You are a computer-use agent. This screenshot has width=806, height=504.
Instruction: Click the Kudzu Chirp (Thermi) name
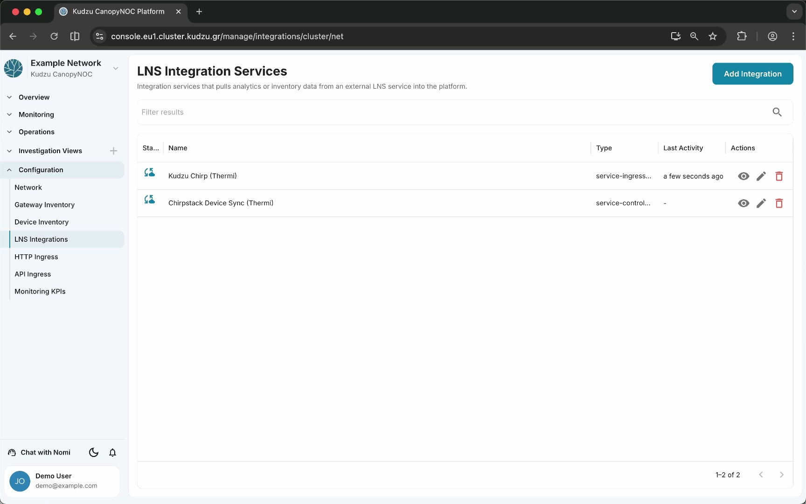202,176
